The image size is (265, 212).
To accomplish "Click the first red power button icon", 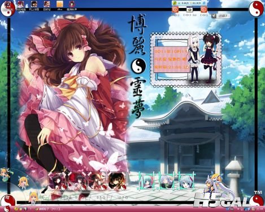I will 175,10.
